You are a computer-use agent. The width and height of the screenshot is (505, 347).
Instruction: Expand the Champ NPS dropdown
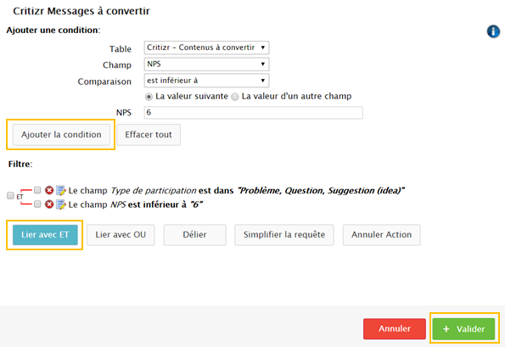click(x=206, y=64)
